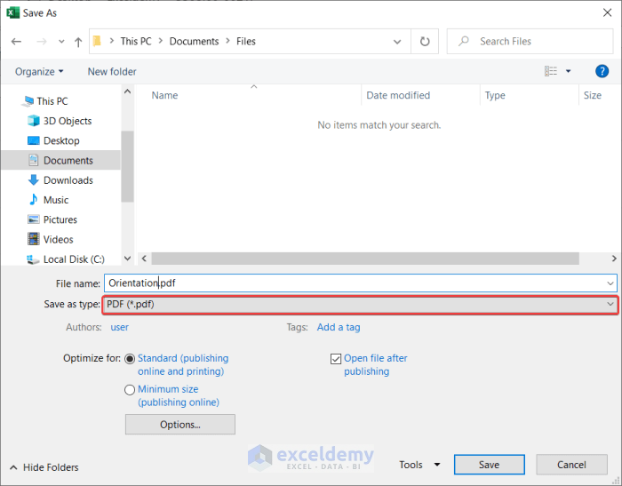The image size is (622, 486).
Task: Sort files by the Size column
Action: click(593, 95)
